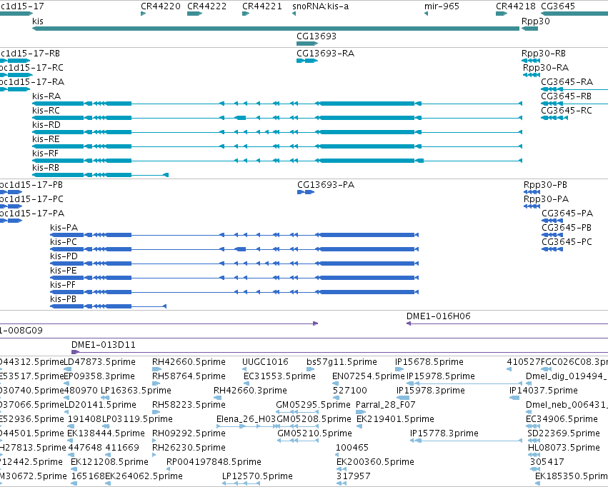Click the CG3645-PB protein label
This screenshot has width=608, height=487.
tap(567, 227)
